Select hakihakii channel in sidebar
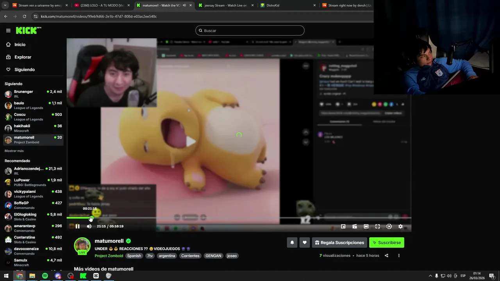This screenshot has width=500, height=281. pyautogui.click(x=33, y=128)
